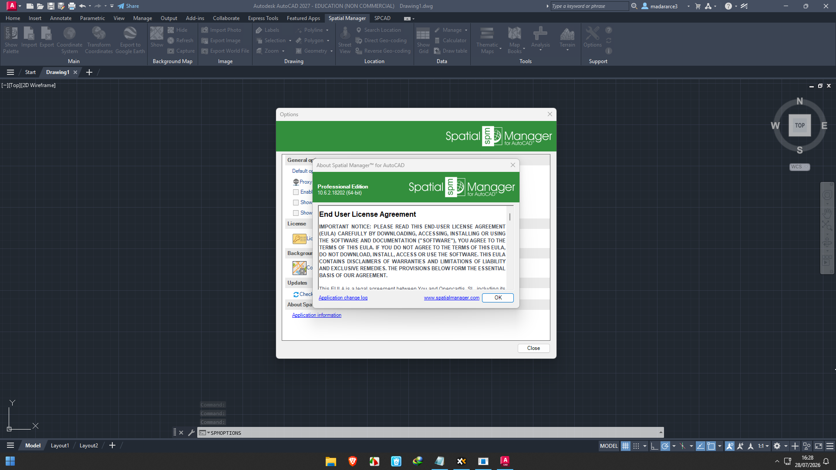Open the www.spatialmanager.com link

[x=452, y=298]
